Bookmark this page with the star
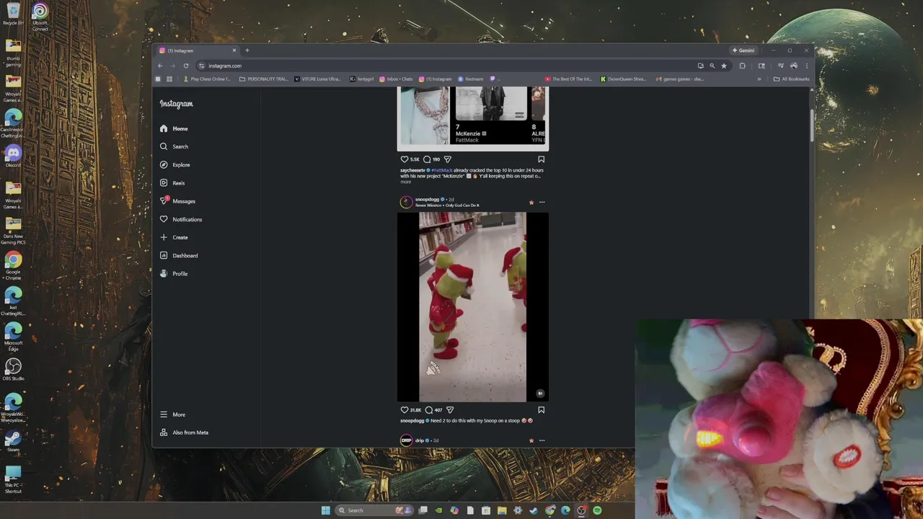Image resolution: width=923 pixels, height=519 pixels. tap(724, 66)
